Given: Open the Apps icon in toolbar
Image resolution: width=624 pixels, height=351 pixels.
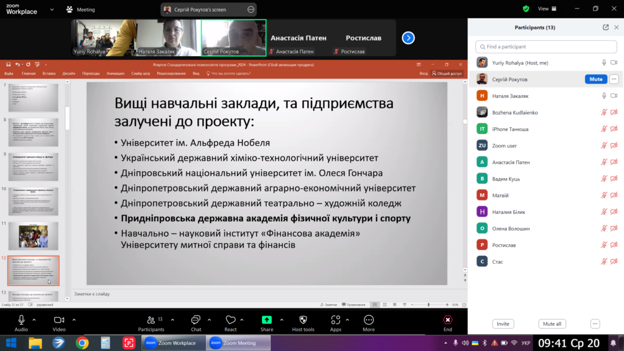Looking at the screenshot, I should pyautogui.click(x=335, y=320).
